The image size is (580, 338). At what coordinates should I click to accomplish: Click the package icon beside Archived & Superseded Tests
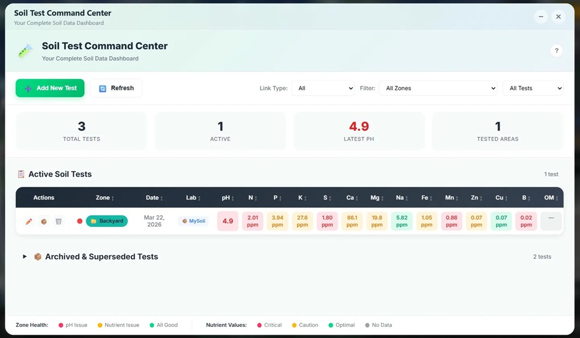click(37, 257)
